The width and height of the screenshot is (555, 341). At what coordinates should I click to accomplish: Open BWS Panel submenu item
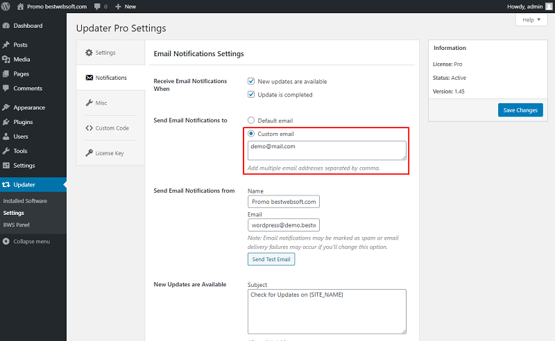pos(16,225)
